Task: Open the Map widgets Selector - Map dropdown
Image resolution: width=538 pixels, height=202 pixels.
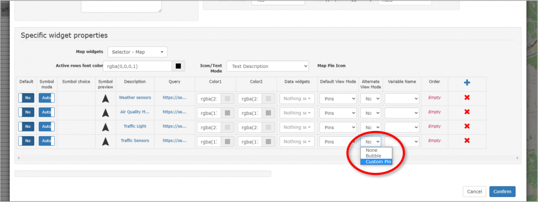Action: tap(137, 52)
